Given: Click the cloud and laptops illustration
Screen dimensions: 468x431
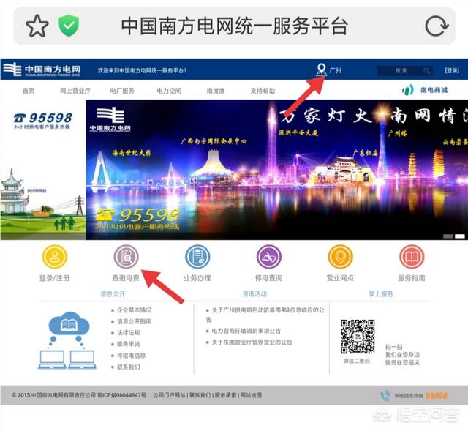Looking at the screenshot, I should (x=68, y=341).
